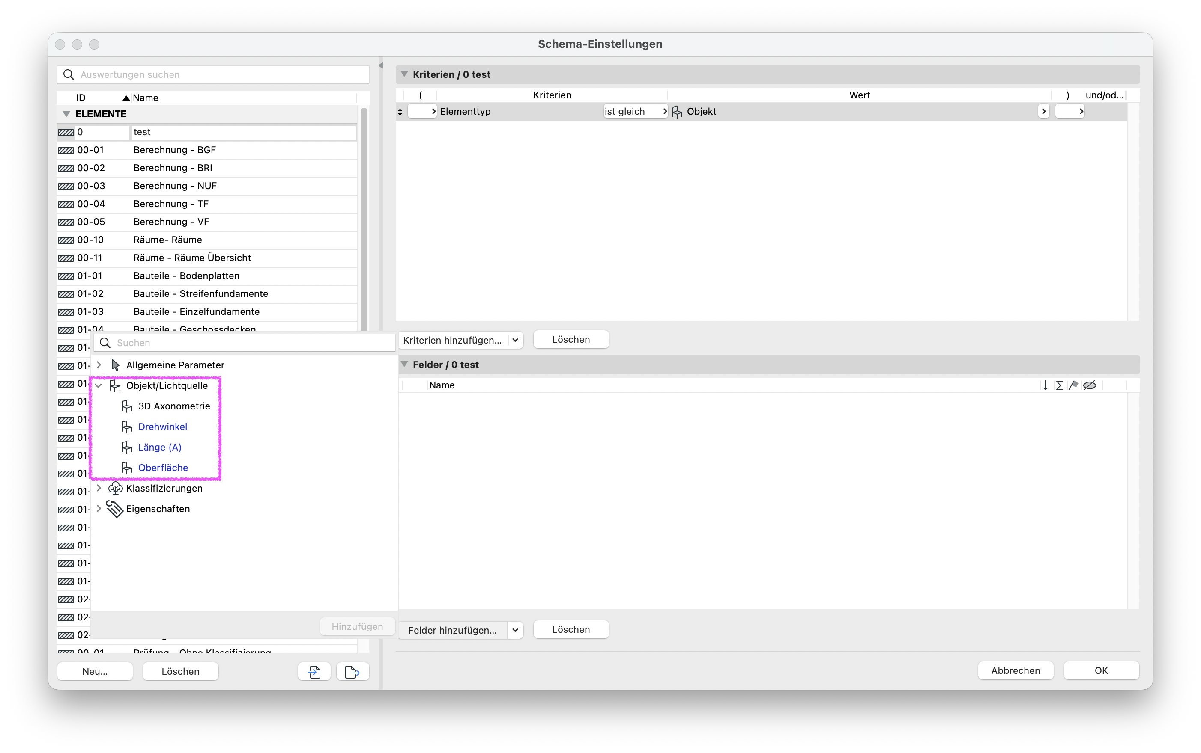
Task: Collapse the Kriterien / 0 test panel
Action: [404, 74]
